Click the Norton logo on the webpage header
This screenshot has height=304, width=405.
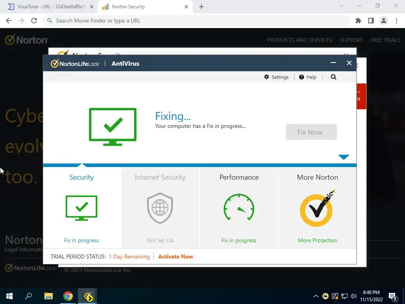[26, 40]
